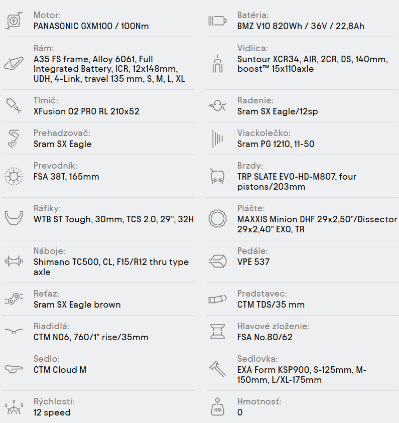The height and width of the screenshot is (423, 399).
Task: Click the EXA Form KSP900 seatpost text
Action: click(x=302, y=375)
